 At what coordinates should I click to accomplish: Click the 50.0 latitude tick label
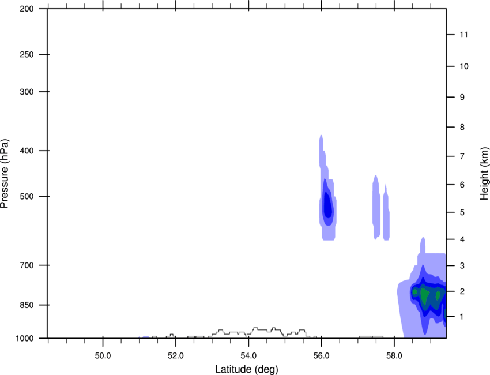click(x=103, y=356)
